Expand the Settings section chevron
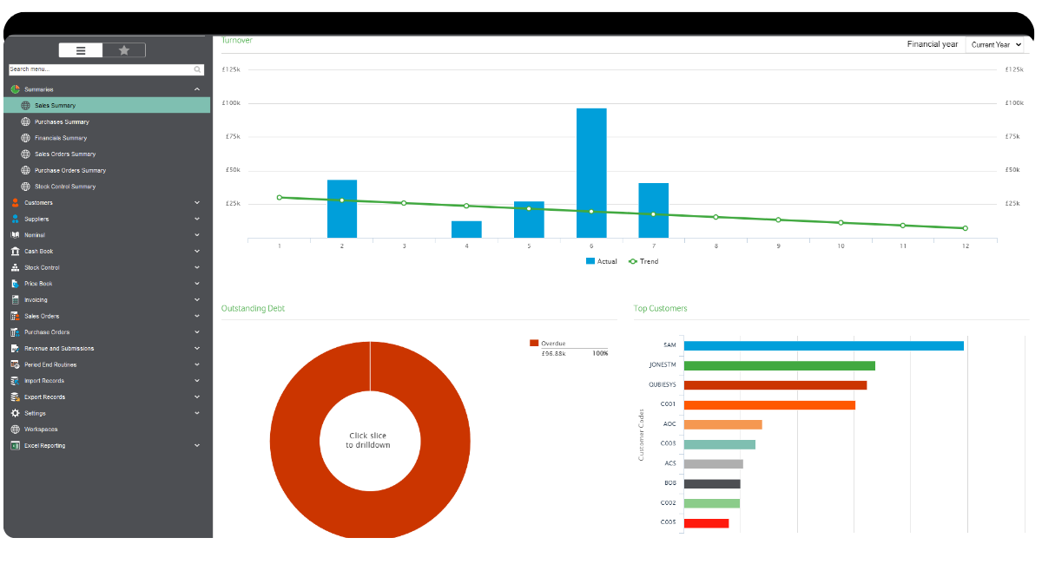 coord(197,413)
